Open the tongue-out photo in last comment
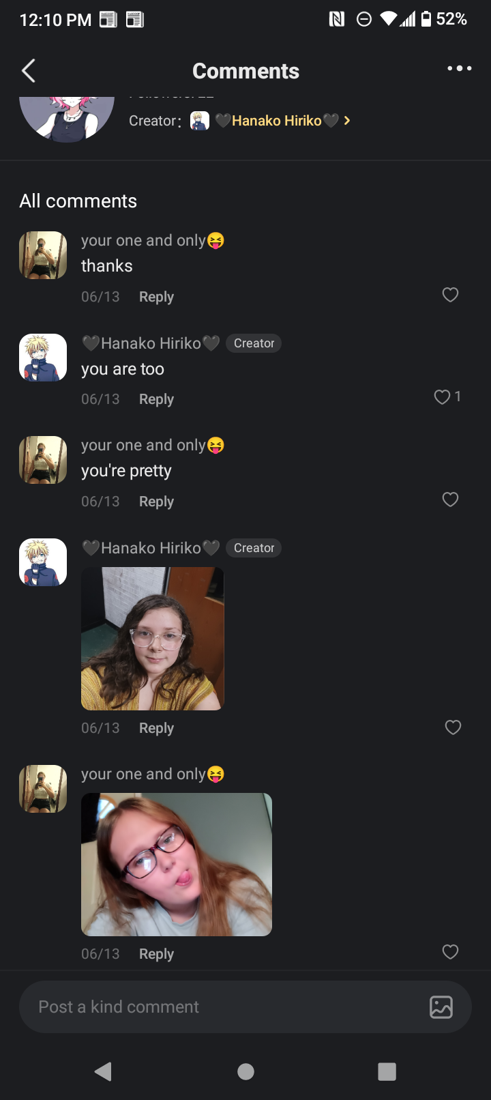 point(177,865)
